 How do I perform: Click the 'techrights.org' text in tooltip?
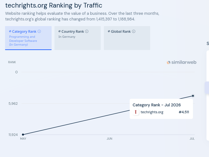click(152, 112)
